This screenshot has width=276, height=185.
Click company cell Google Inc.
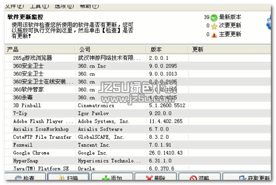tap(92, 153)
